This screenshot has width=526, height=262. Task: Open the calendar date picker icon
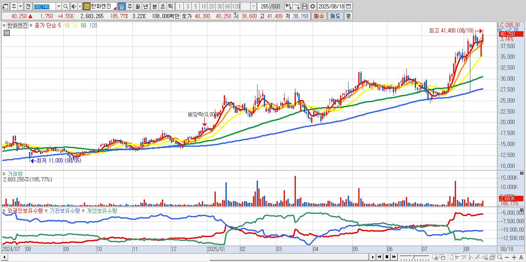[x=348, y=6]
